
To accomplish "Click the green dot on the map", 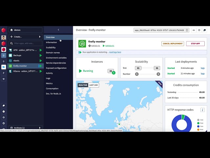I will [x=119, y=124].
